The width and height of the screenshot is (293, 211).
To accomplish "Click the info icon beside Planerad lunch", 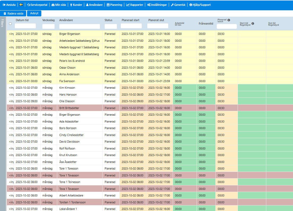I will [x=229, y=20].
